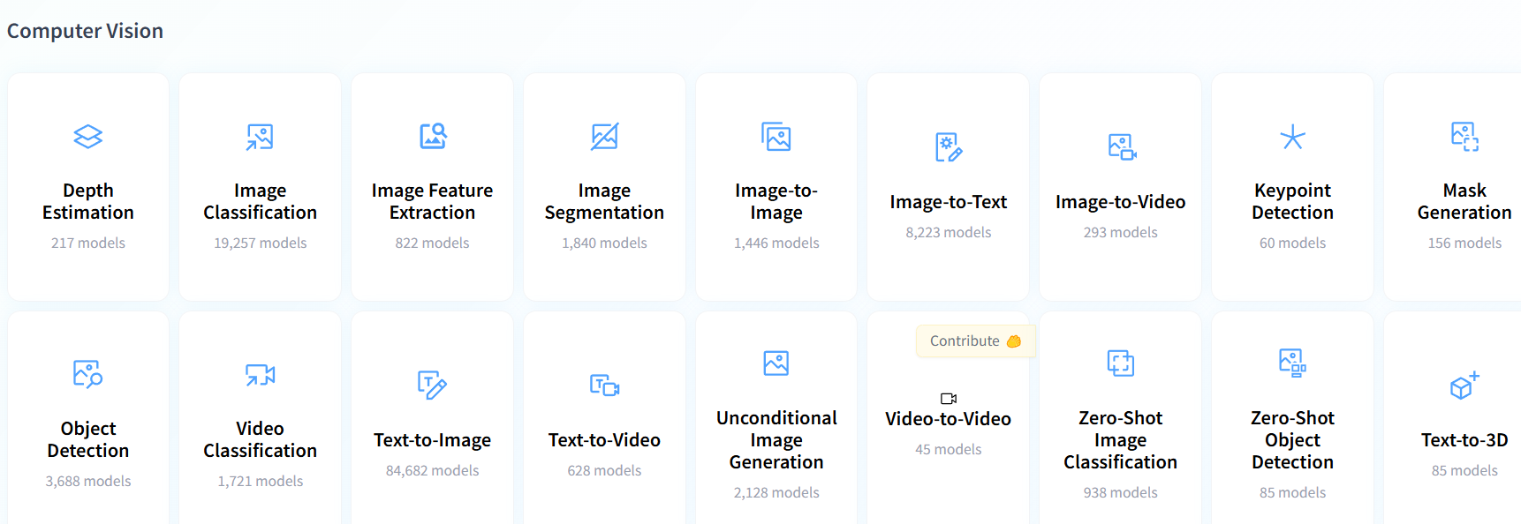Open Zero-Shot Image Classification title

1120,439
